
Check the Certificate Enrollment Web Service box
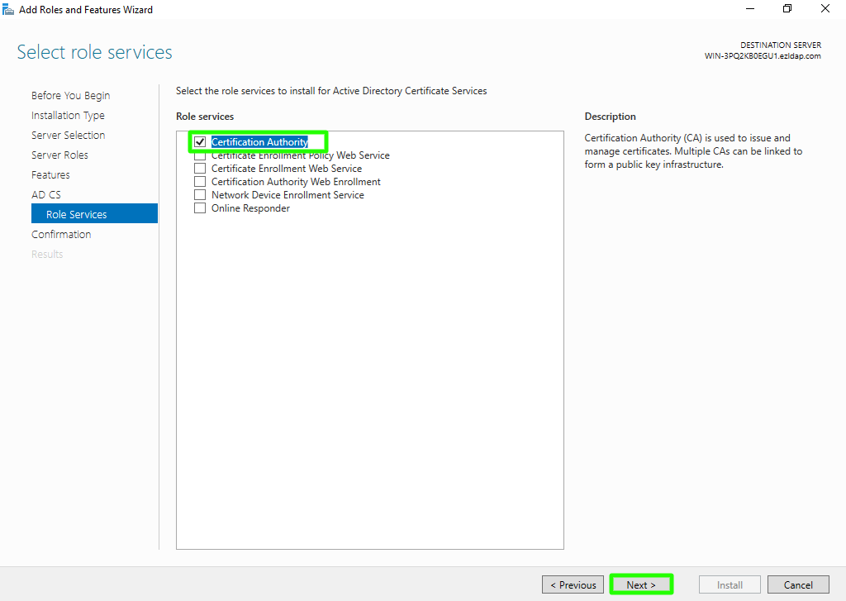[x=200, y=169]
